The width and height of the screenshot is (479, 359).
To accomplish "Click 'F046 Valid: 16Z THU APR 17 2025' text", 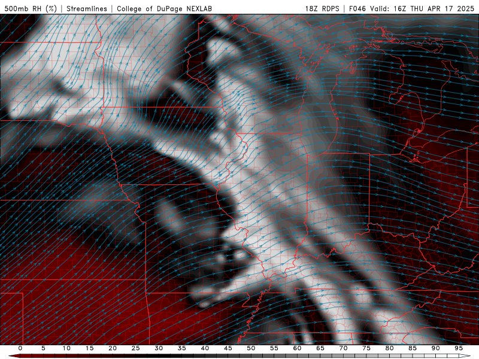I will click(411, 8).
